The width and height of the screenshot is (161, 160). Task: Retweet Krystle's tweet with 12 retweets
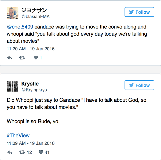tap(22, 152)
